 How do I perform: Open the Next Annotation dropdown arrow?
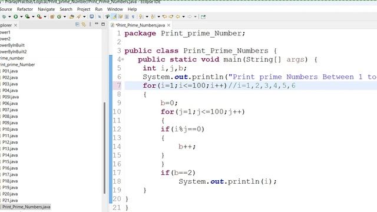point(147,16)
